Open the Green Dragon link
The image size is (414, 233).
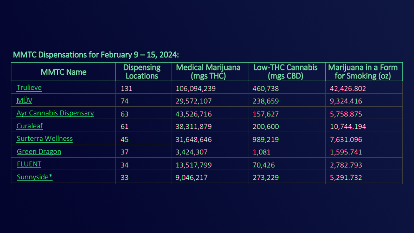[x=39, y=151]
